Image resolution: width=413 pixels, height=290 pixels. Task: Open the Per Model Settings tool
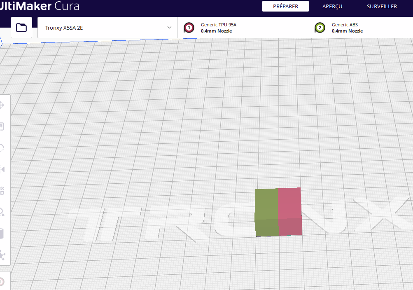click(x=2, y=191)
